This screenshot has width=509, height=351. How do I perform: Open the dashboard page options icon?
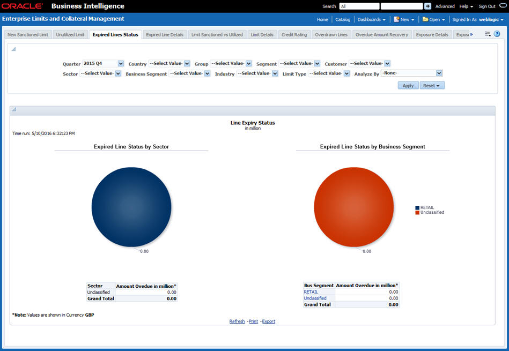[488, 34]
